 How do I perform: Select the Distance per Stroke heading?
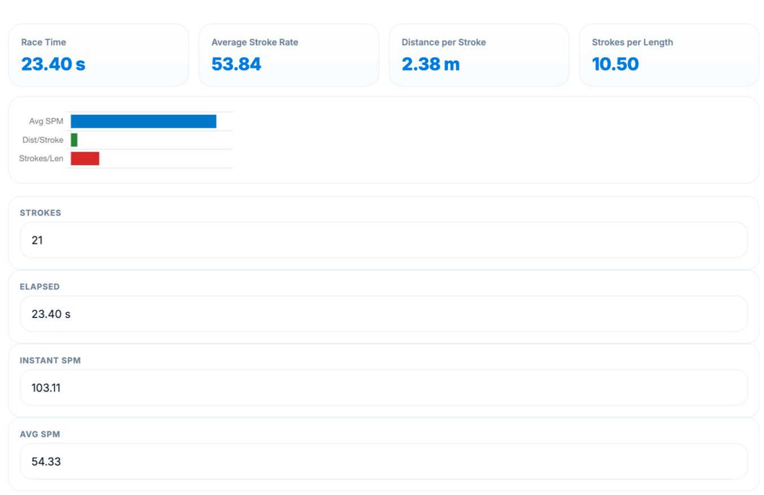point(444,42)
